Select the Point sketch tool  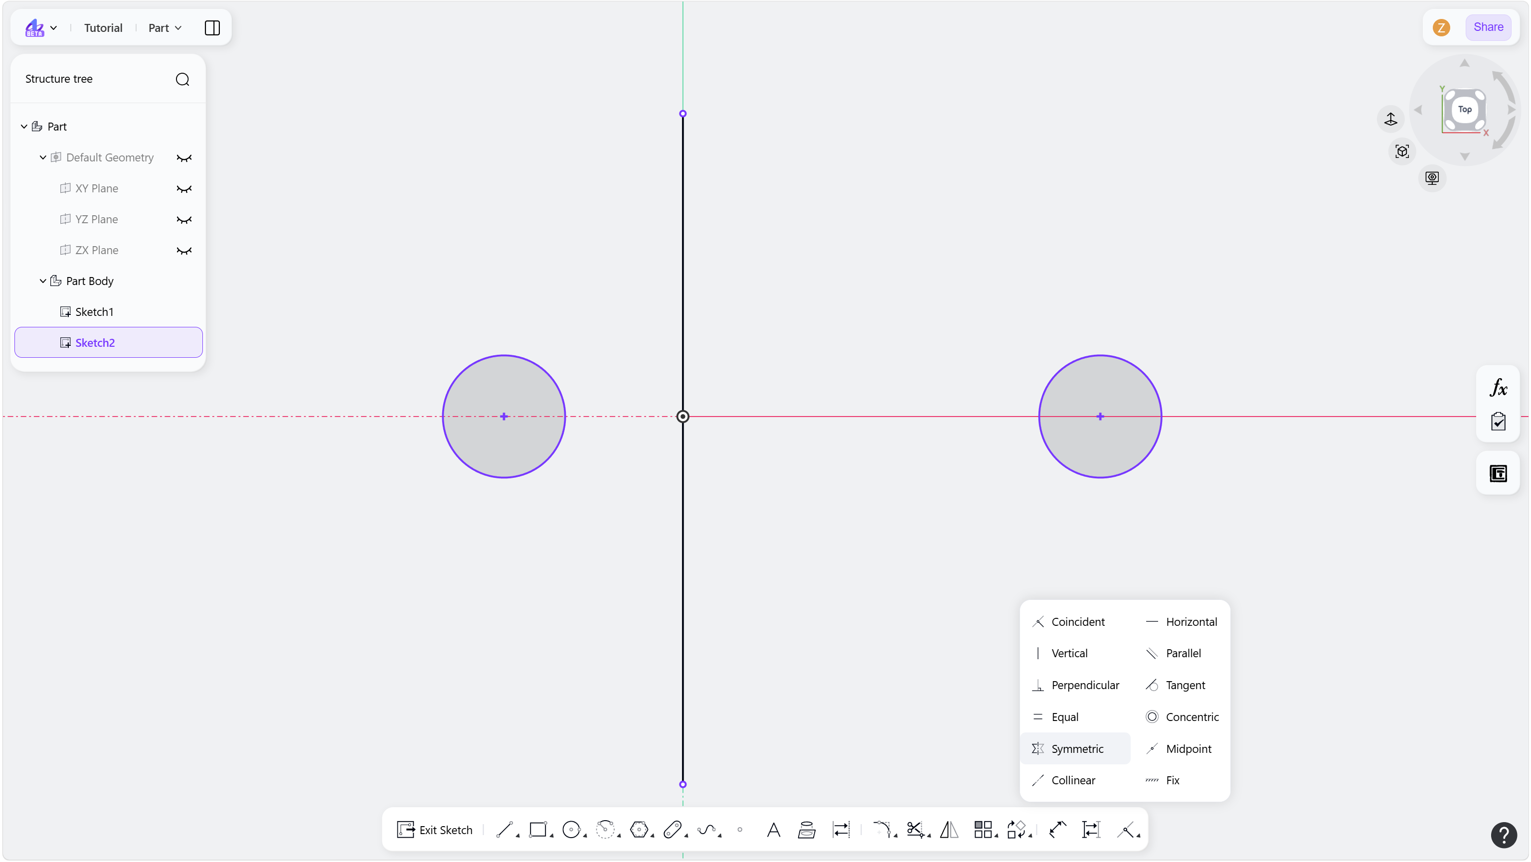(740, 830)
